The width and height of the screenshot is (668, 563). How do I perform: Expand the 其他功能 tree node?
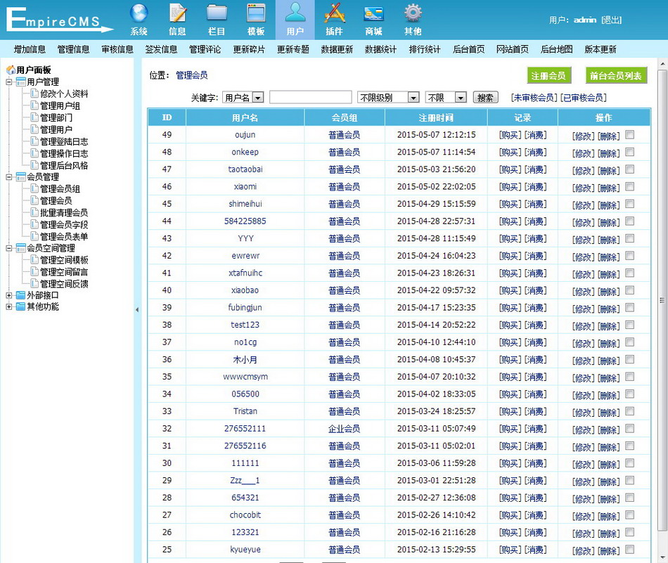[x=9, y=306]
